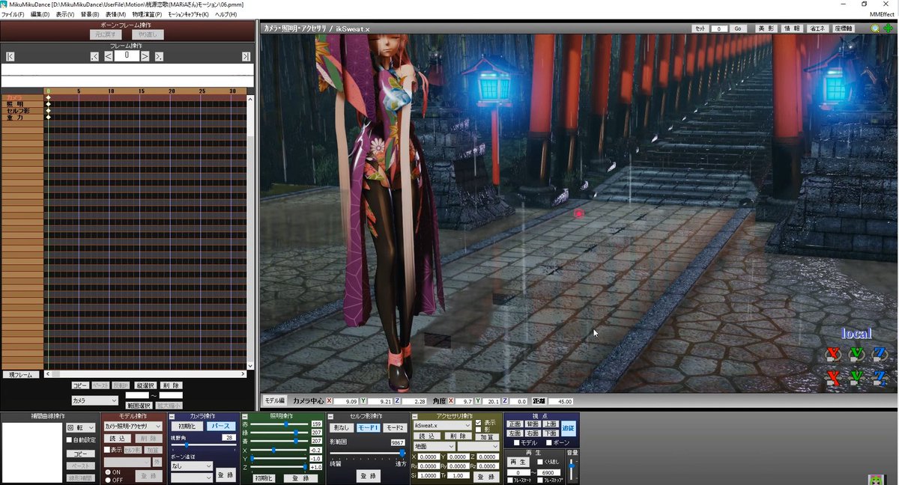This screenshot has width=899, height=485.
Task: Open the ikSweat.x accessory dropdown
Action: [442, 425]
